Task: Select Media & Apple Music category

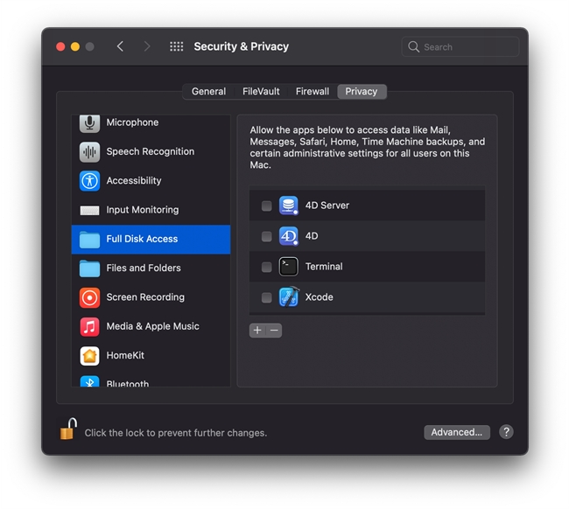Action: (151, 326)
